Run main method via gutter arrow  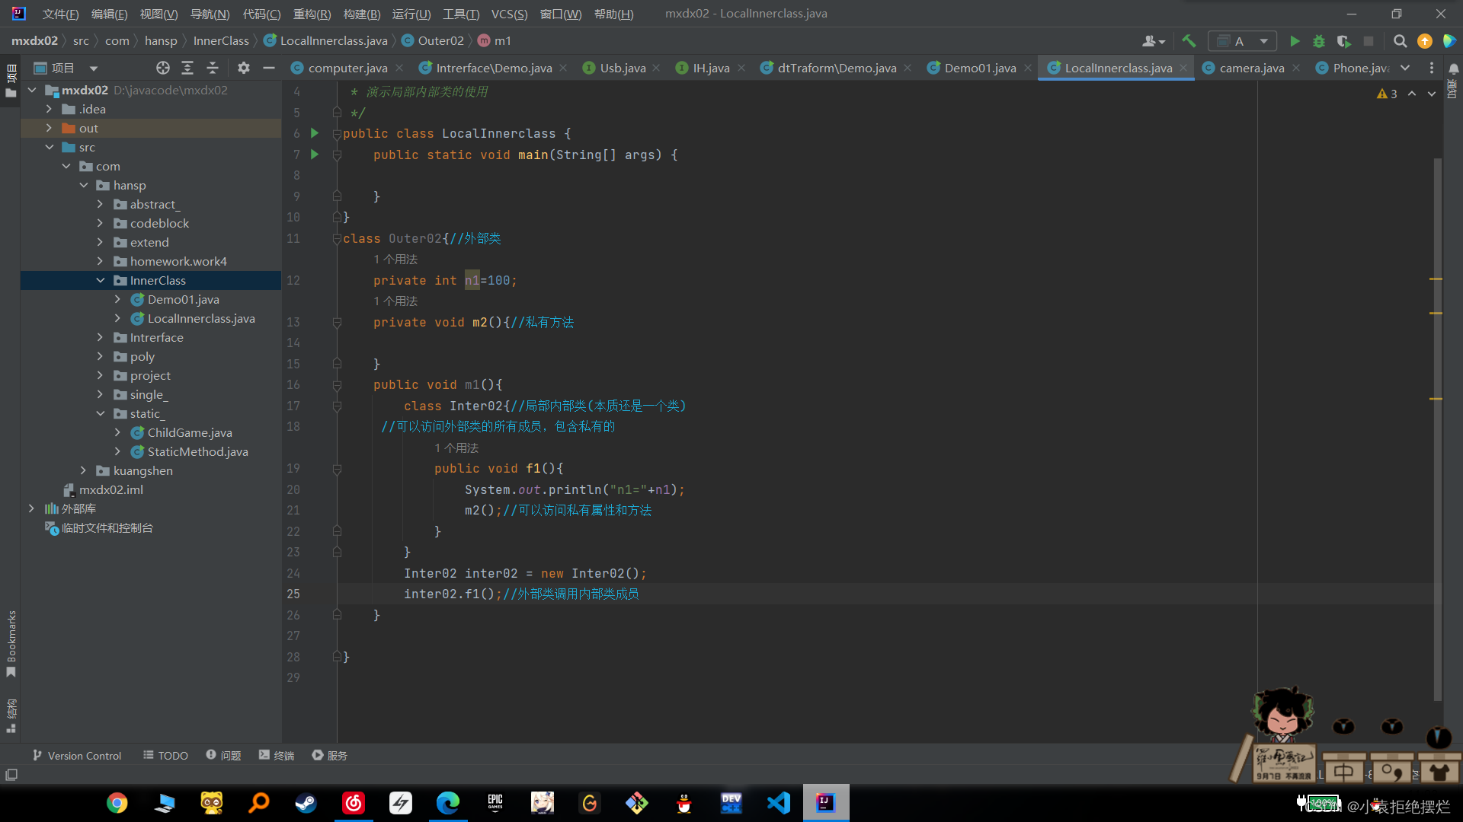click(x=315, y=155)
